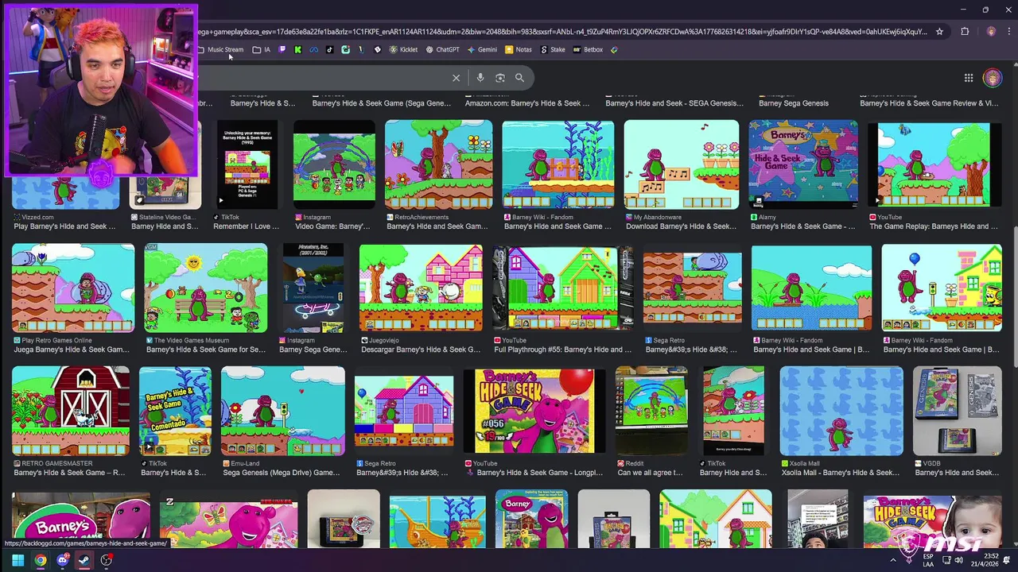Open the Chrome extensions puzzle icon

(965, 32)
